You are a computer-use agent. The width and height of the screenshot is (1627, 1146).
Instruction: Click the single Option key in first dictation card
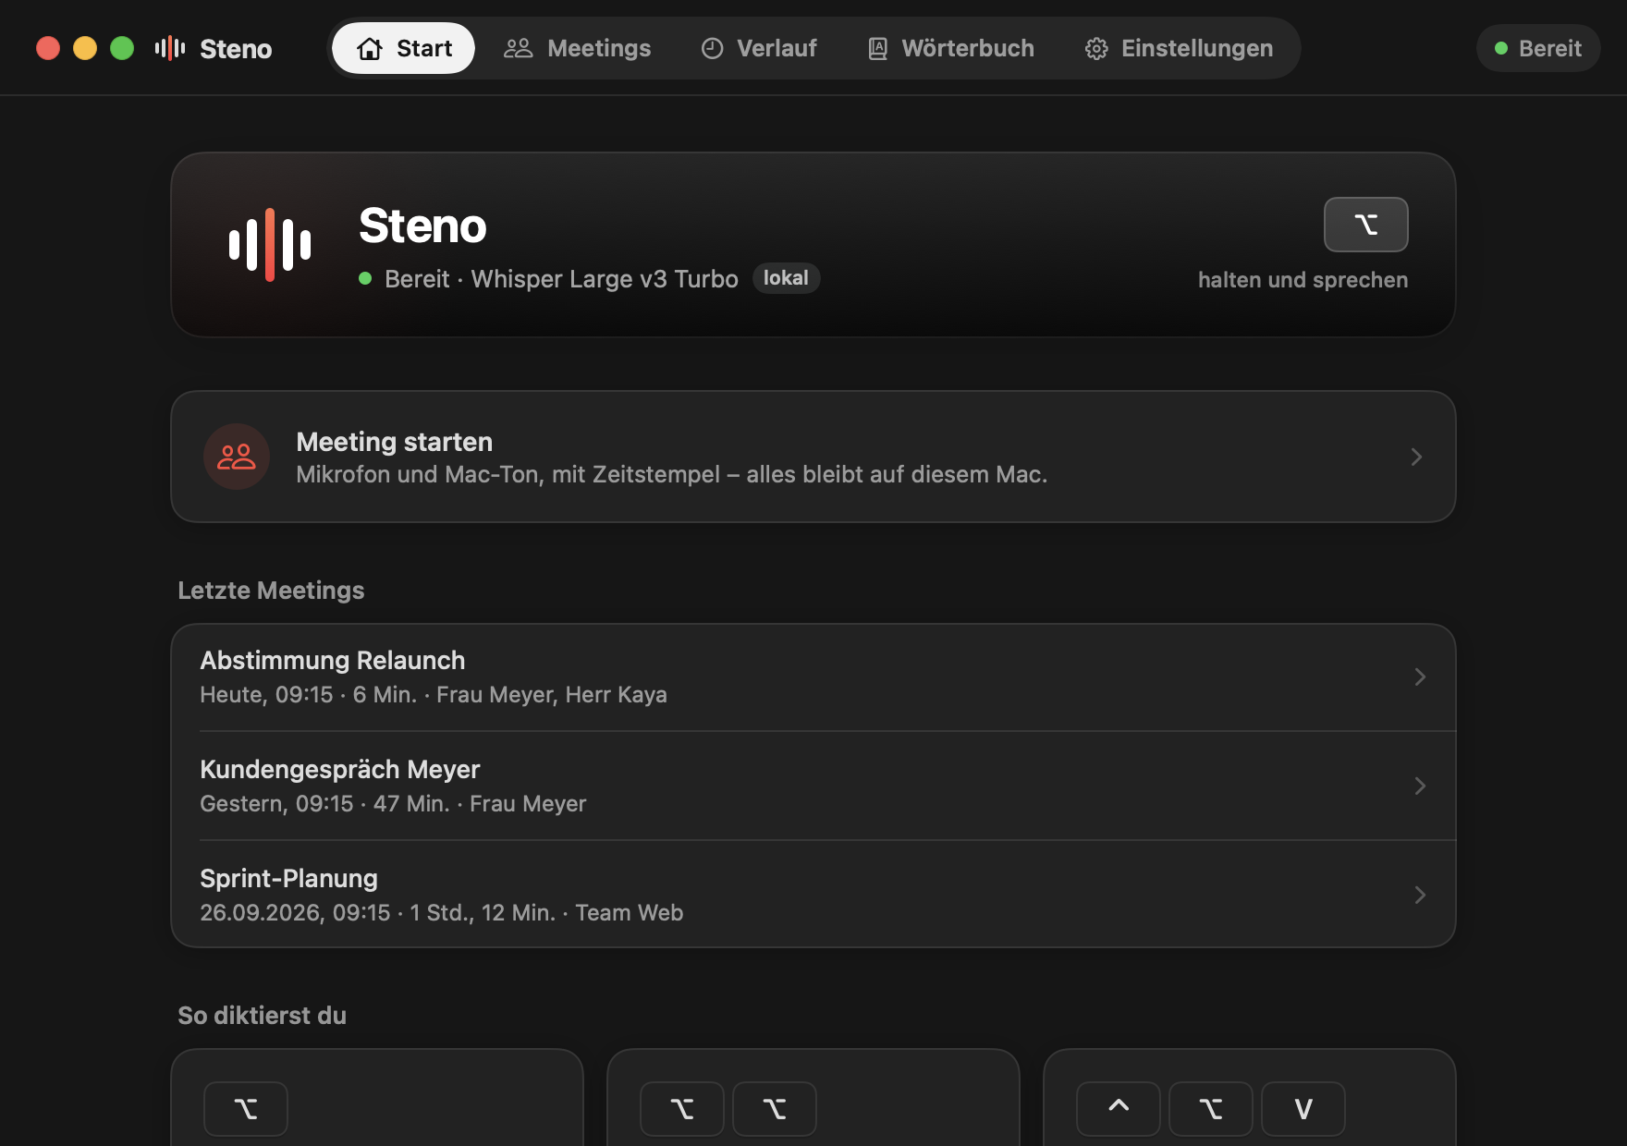click(x=246, y=1109)
